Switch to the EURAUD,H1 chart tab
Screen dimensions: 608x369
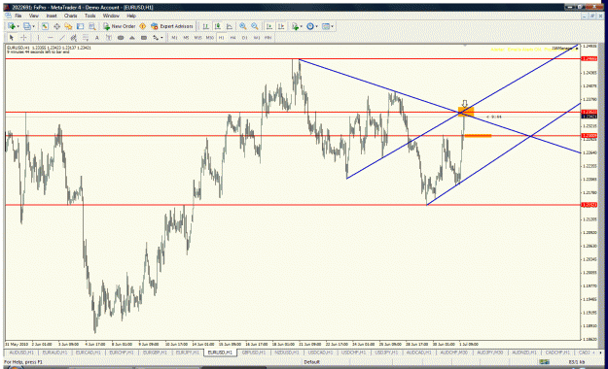pos(54,352)
